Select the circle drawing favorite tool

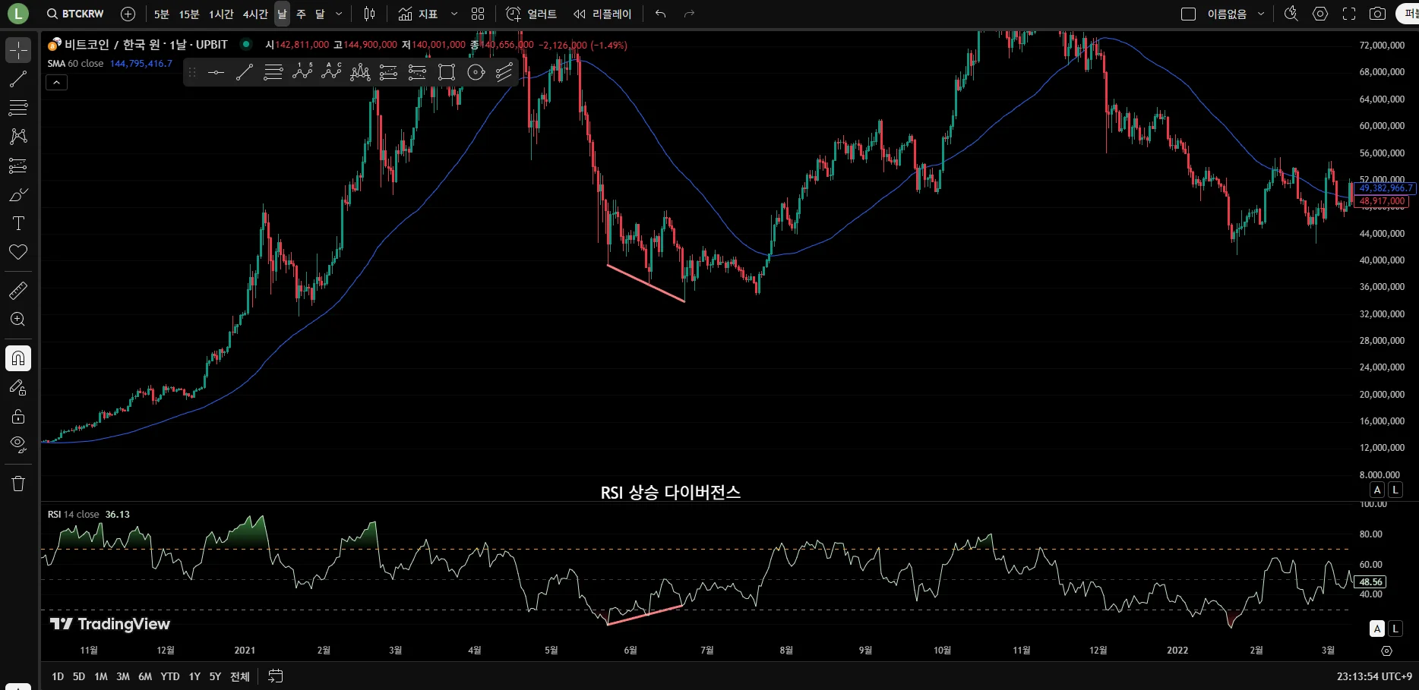[476, 72]
